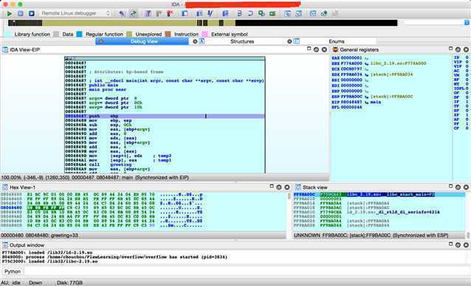
Task: Select the Python console language button
Action: click(13, 271)
